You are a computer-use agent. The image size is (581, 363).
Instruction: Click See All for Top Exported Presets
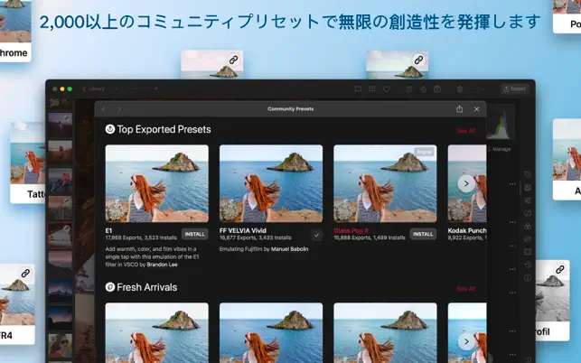(x=465, y=131)
